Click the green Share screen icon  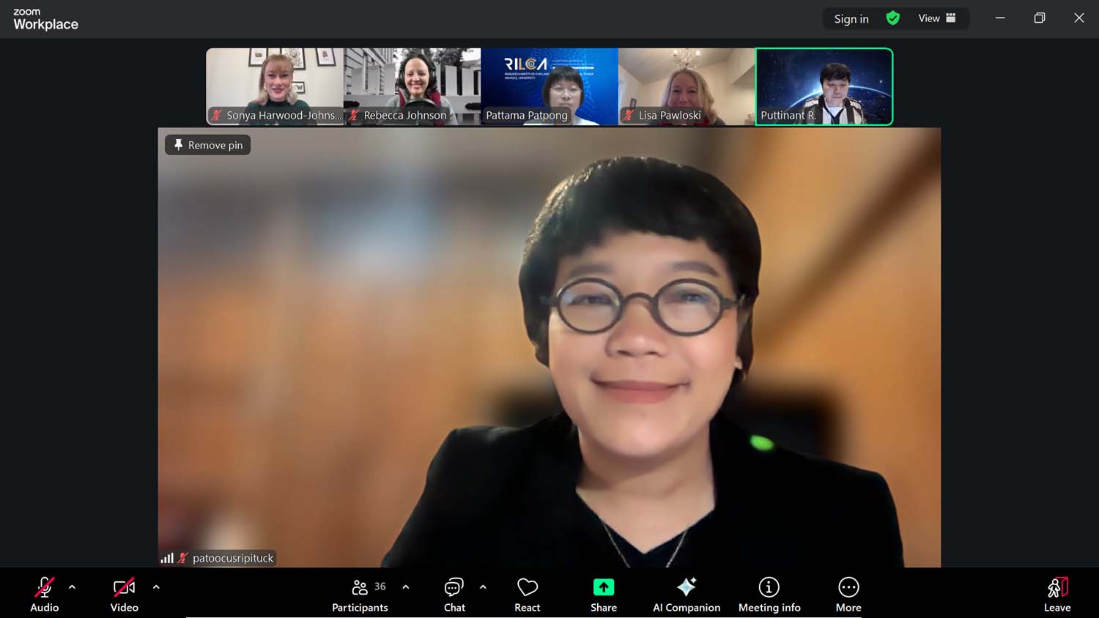pos(603,587)
